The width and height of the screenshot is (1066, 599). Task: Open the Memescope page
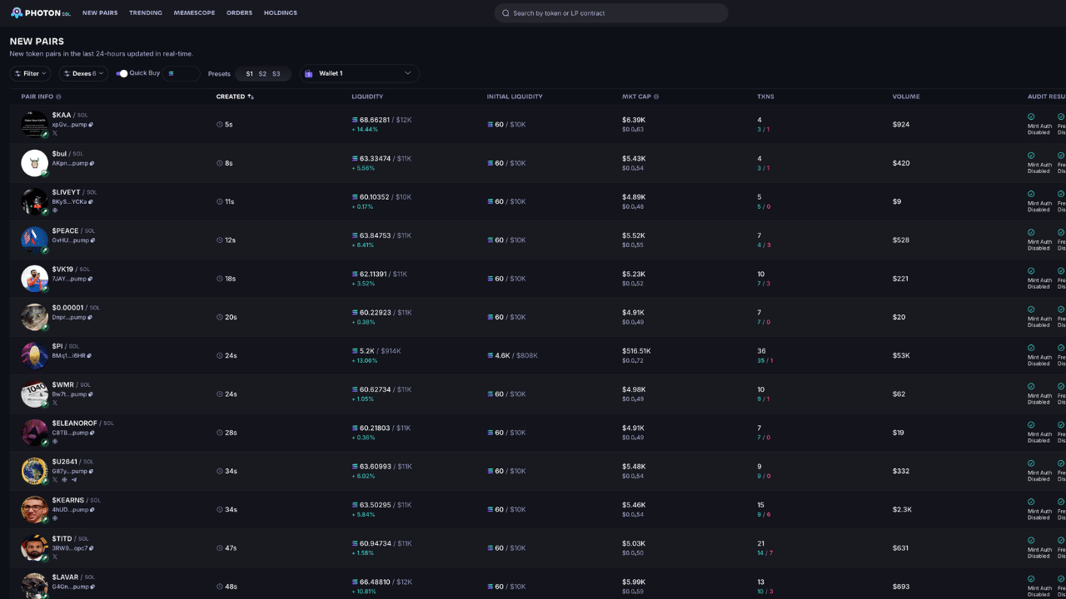(194, 13)
